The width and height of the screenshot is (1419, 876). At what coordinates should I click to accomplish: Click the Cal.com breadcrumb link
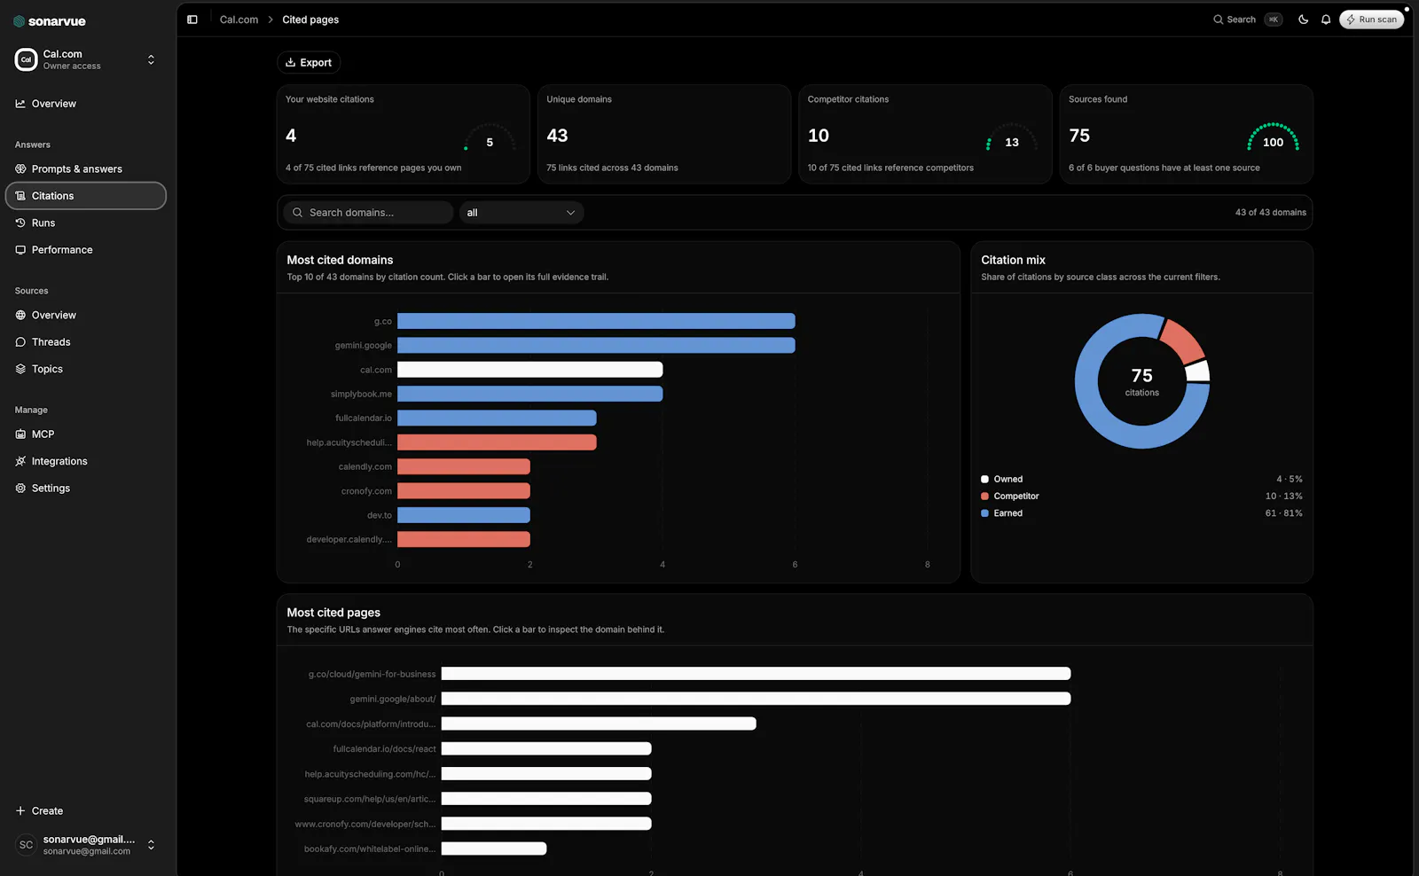(x=239, y=20)
